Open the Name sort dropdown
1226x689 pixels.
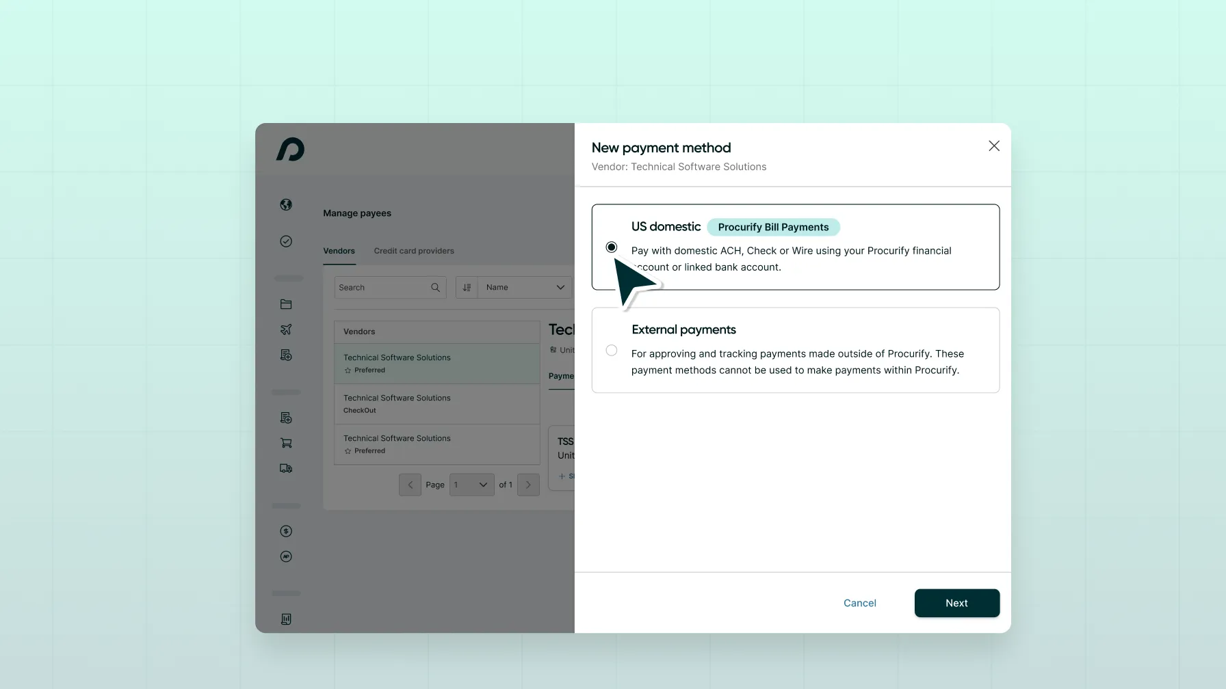525,288
